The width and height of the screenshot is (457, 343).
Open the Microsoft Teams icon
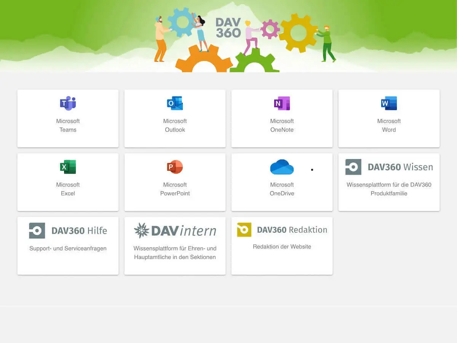68,103
